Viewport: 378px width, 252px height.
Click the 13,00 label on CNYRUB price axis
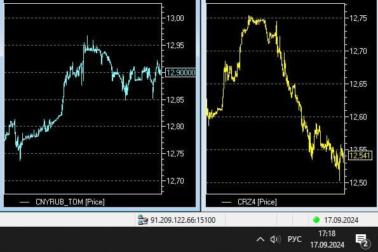coord(175,18)
